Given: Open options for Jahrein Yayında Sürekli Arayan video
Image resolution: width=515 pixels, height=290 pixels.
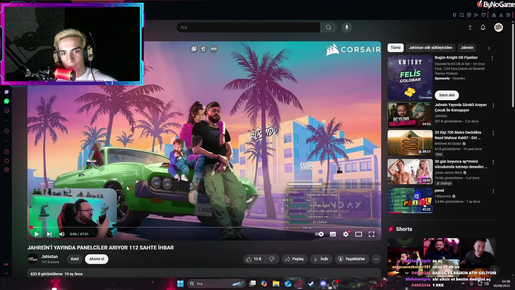Looking at the screenshot, I should [x=493, y=106].
